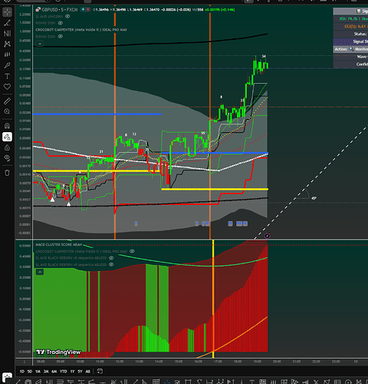Toggle the hide all drawings eye icon
368x384 pixels.
[7, 158]
